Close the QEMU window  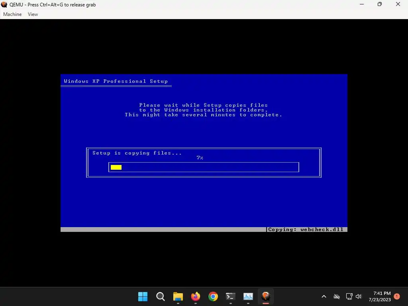(398, 4)
